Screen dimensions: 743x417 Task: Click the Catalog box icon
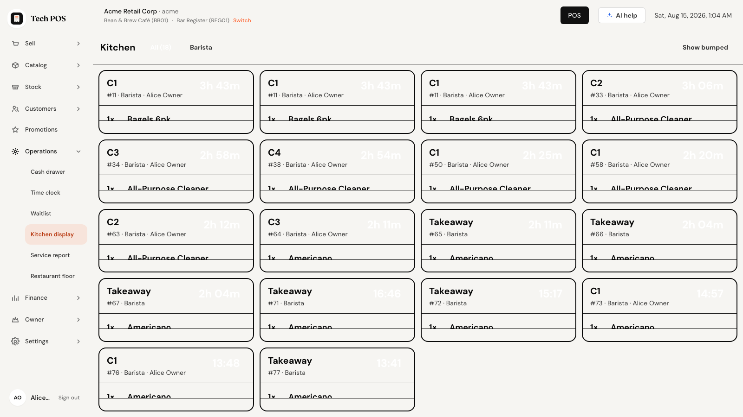pyautogui.click(x=15, y=65)
